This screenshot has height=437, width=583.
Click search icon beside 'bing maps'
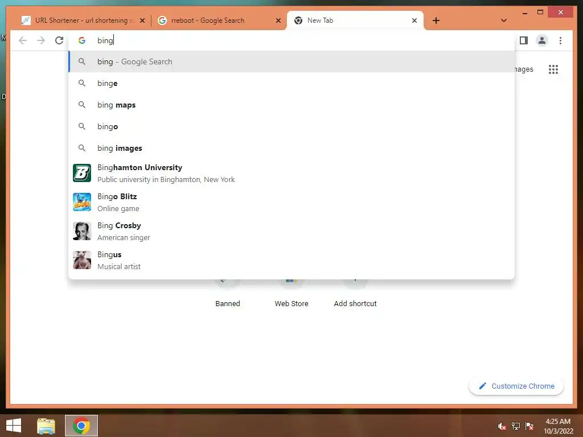(82, 105)
